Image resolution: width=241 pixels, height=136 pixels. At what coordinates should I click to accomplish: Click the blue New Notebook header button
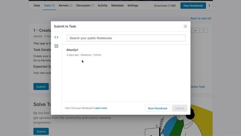pyautogui.click(x=193, y=6)
